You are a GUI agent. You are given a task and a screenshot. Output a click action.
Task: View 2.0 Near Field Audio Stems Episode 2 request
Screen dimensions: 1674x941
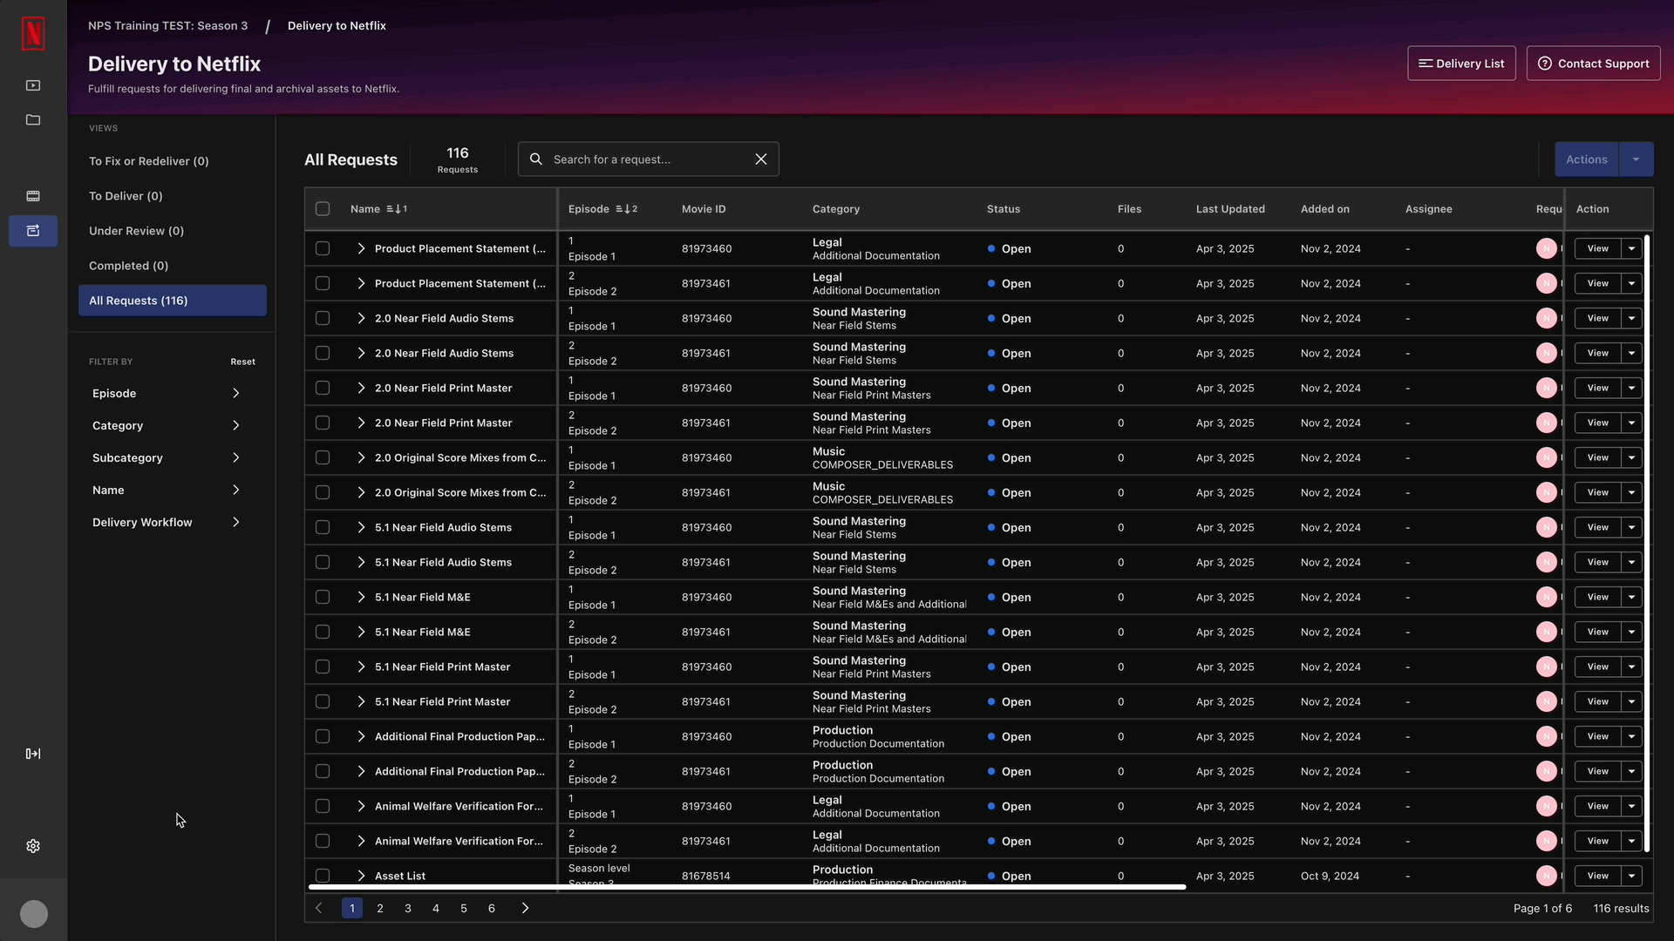point(1597,353)
